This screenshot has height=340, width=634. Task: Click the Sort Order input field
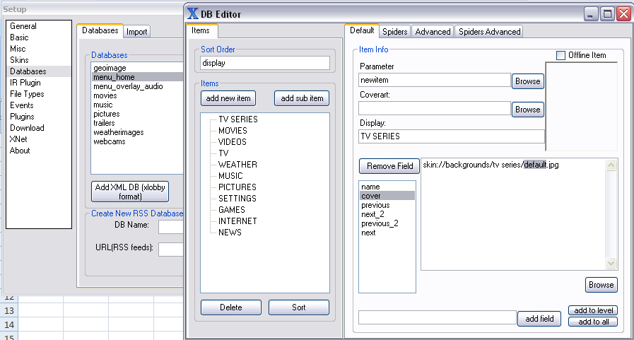pyautogui.click(x=265, y=63)
